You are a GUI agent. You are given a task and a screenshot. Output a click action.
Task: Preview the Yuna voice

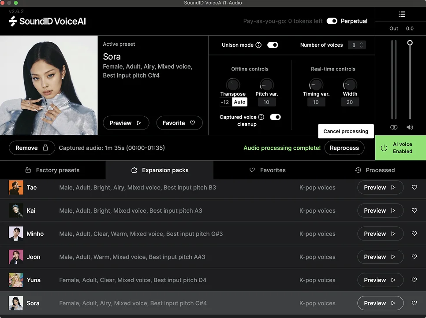380,280
